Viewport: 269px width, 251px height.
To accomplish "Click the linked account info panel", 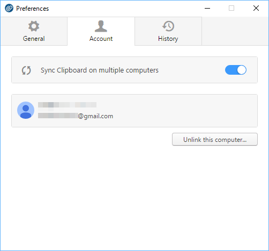I will click(134, 111).
